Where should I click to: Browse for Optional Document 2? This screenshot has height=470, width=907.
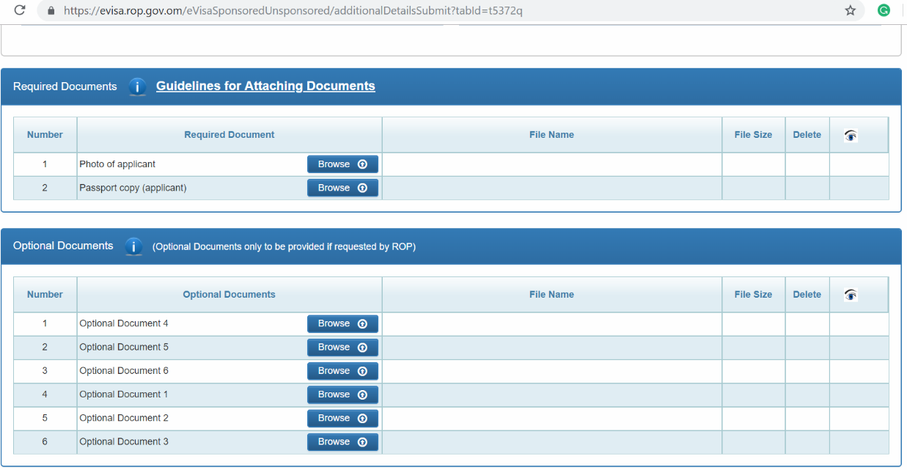pyautogui.click(x=342, y=418)
